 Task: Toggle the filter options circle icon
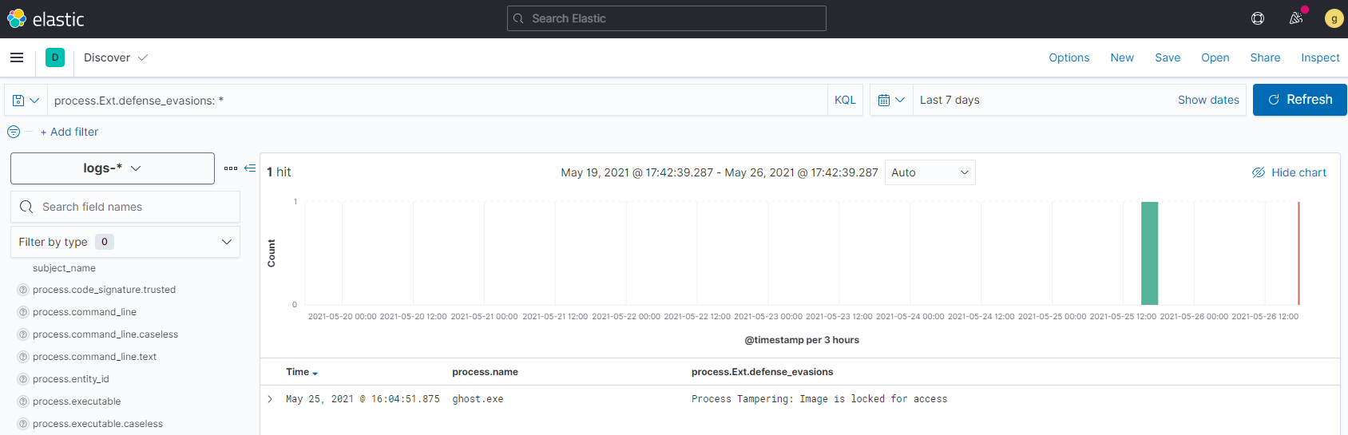(14, 132)
